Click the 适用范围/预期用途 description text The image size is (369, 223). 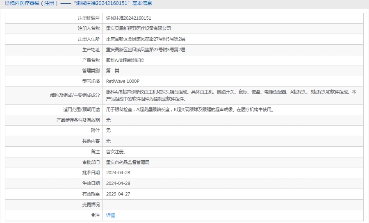click(190, 109)
